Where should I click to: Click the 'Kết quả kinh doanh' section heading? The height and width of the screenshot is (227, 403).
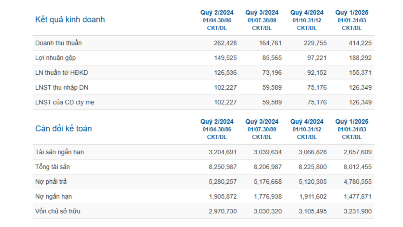[x=70, y=19]
